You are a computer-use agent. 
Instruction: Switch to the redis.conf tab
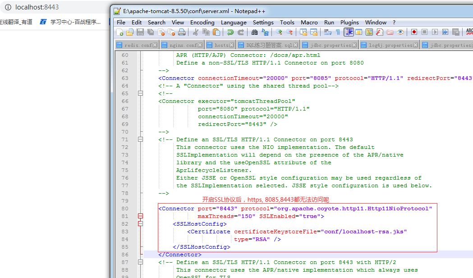coord(137,45)
